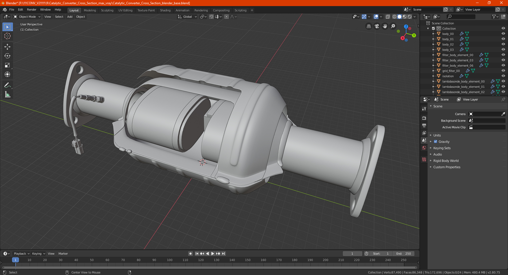Click frame 1 playhead marker
The image size is (508, 275).
click(x=15, y=260)
